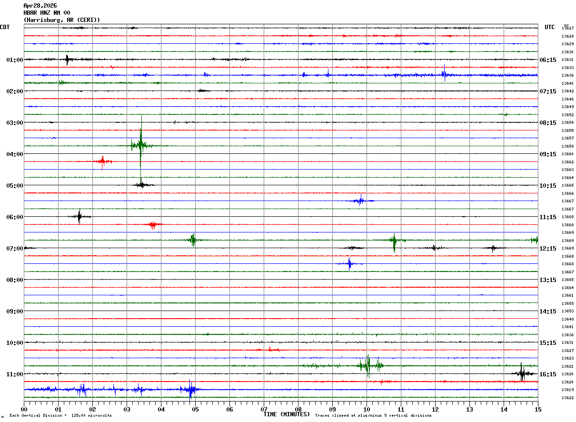Viewport: 576px width, 422px height.
Task: Click the black event burst near minute 14.5
Action: coord(522,373)
